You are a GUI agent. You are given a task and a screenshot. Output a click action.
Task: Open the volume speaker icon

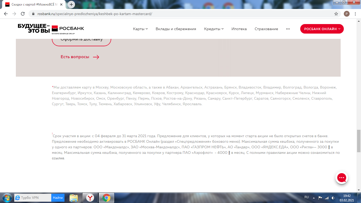pos(333,198)
